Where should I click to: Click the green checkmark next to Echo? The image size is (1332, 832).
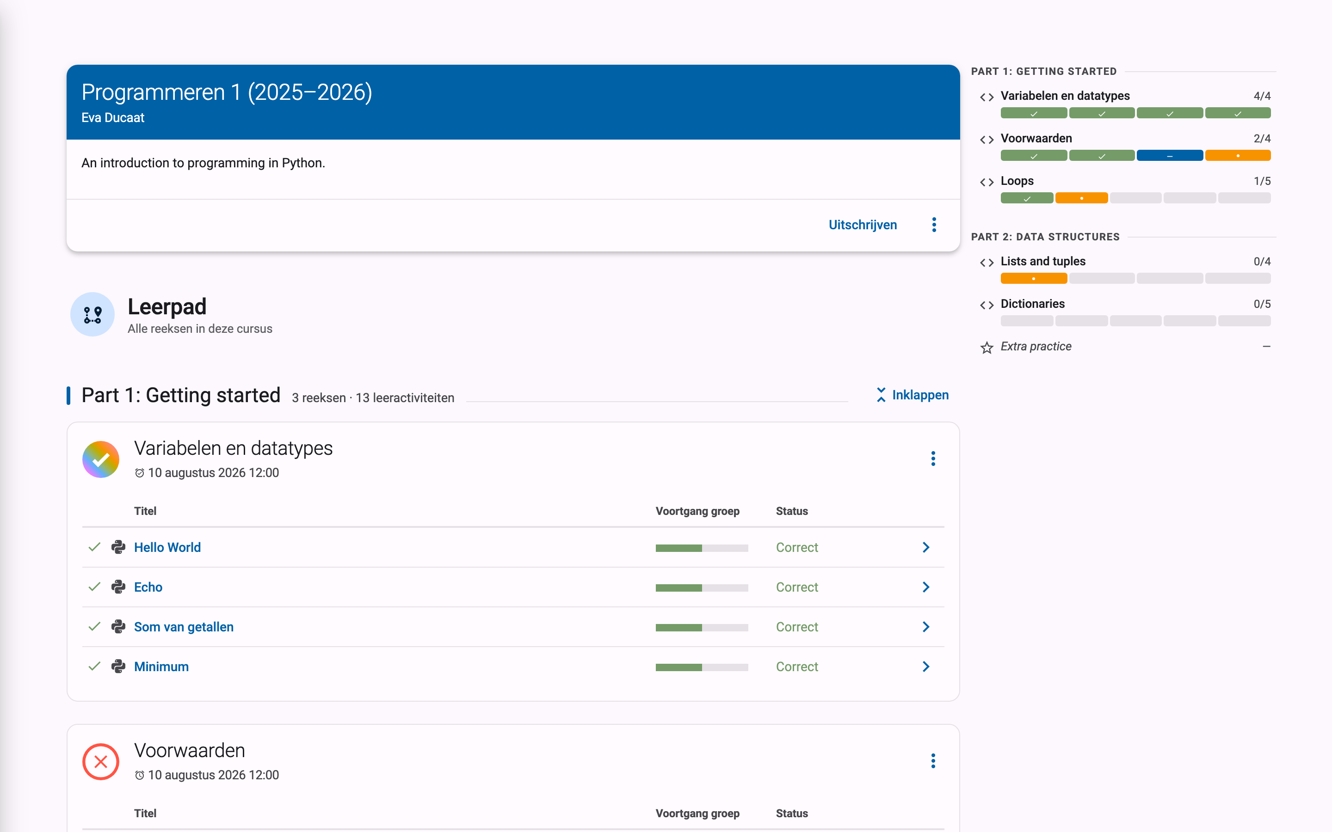[x=95, y=587]
